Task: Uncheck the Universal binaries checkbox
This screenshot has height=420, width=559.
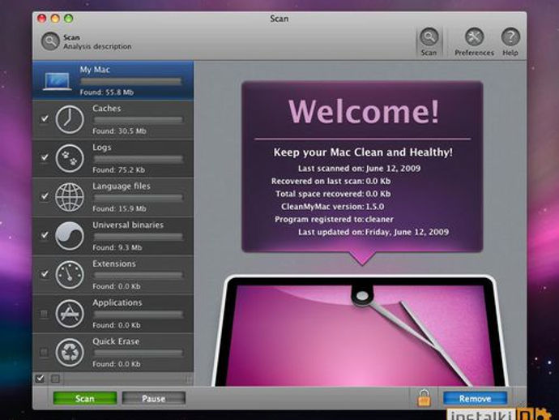Action: 45,235
